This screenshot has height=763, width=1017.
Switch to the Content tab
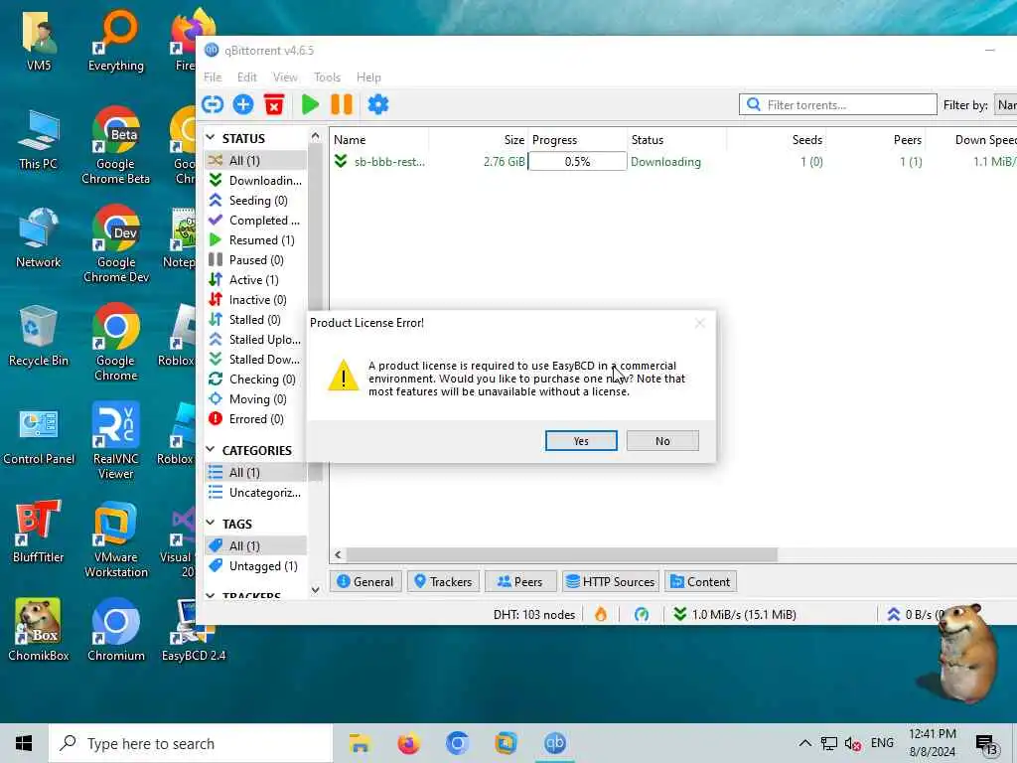point(700,581)
